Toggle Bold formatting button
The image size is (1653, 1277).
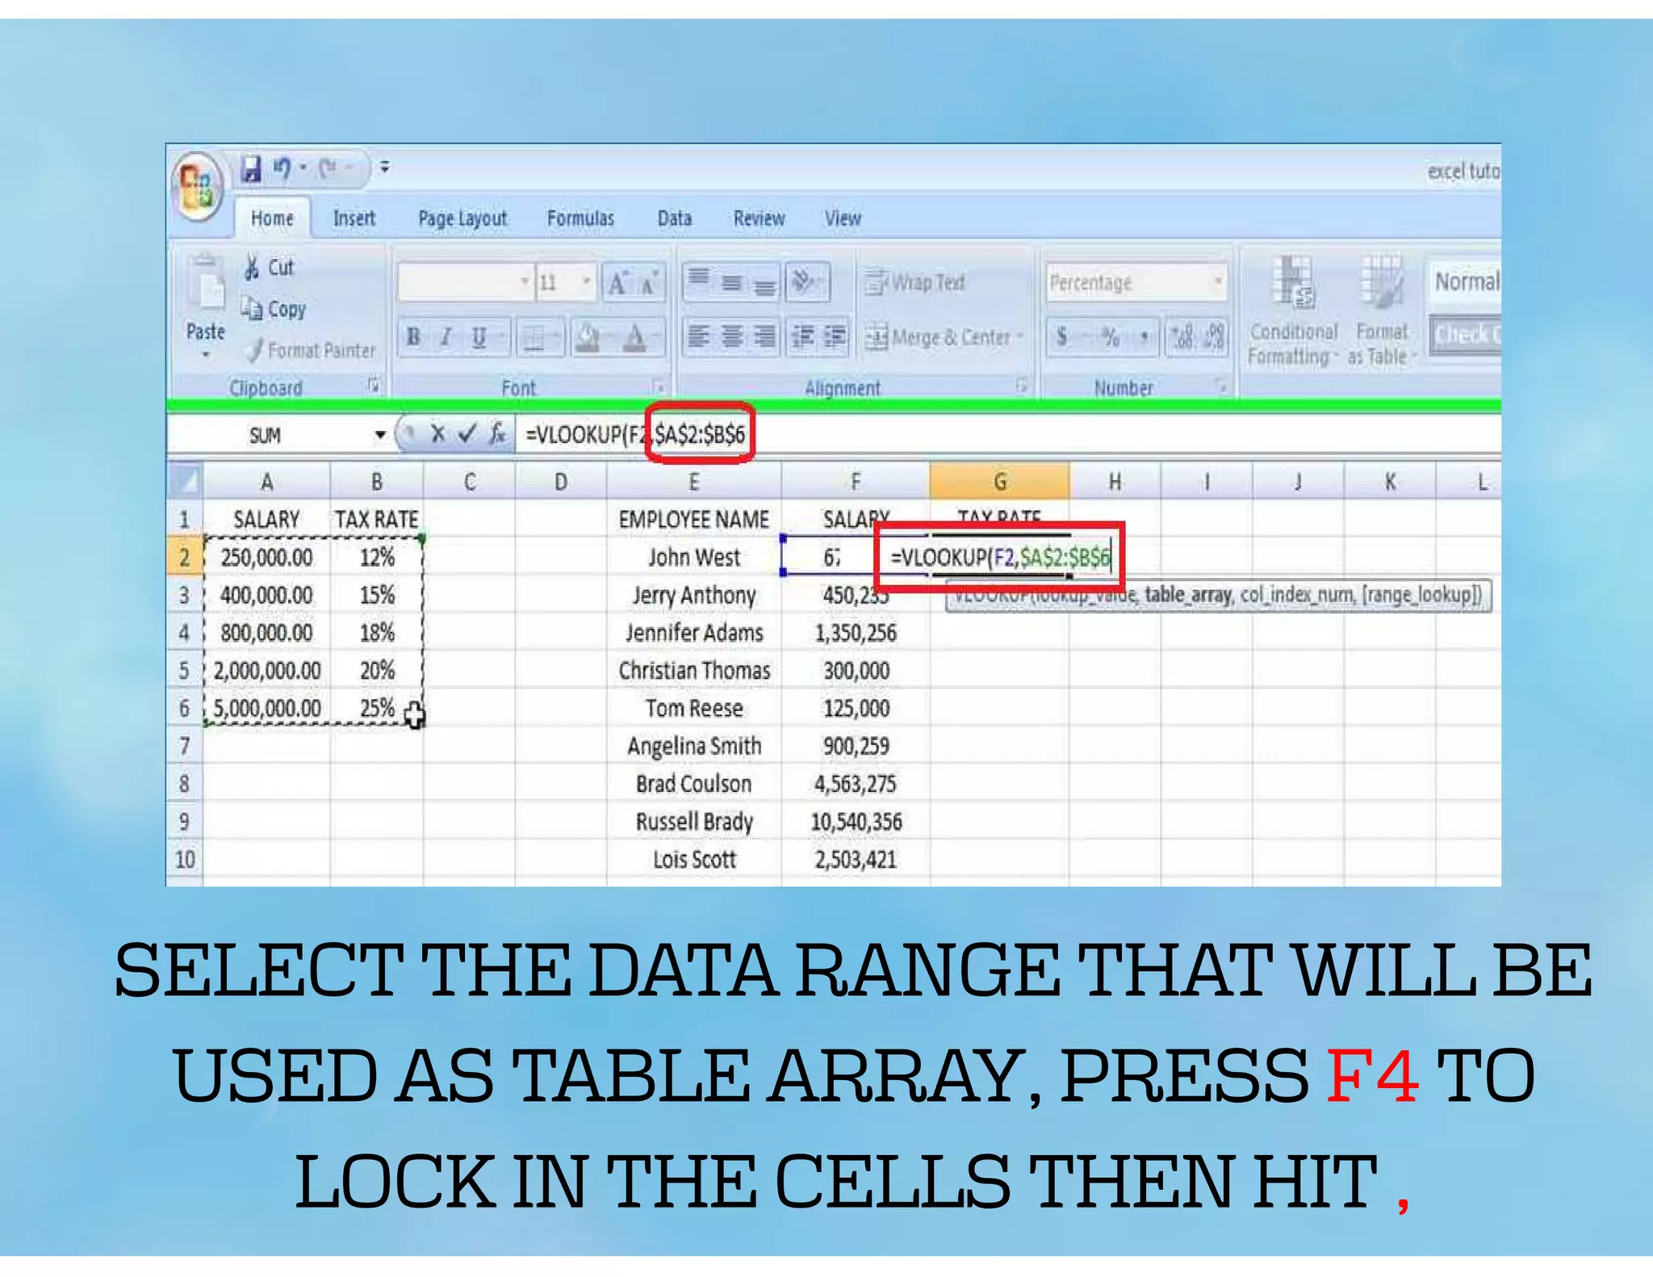click(x=413, y=337)
